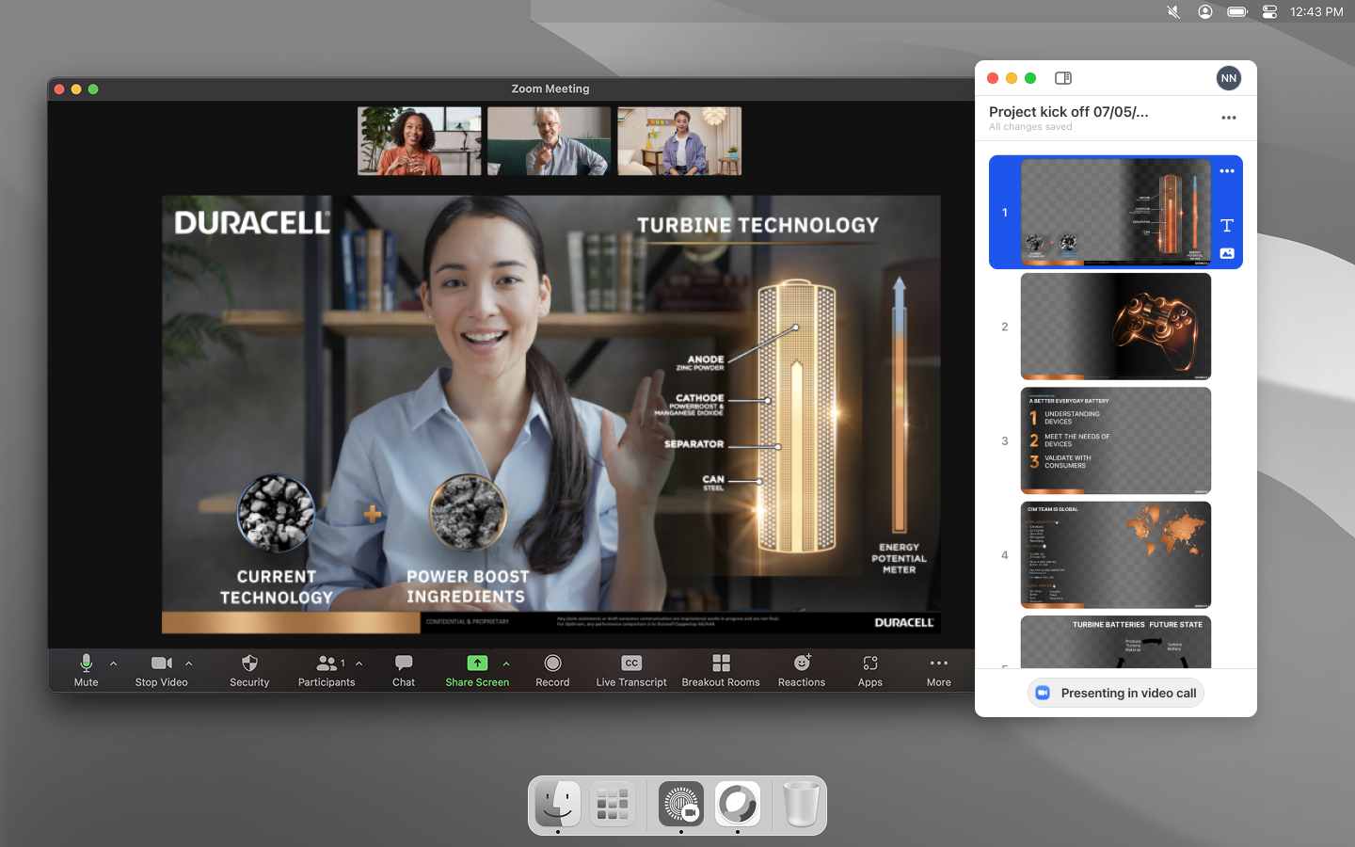The image size is (1355, 847).
Task: Open Launchpad from the dock
Action: (x=613, y=804)
